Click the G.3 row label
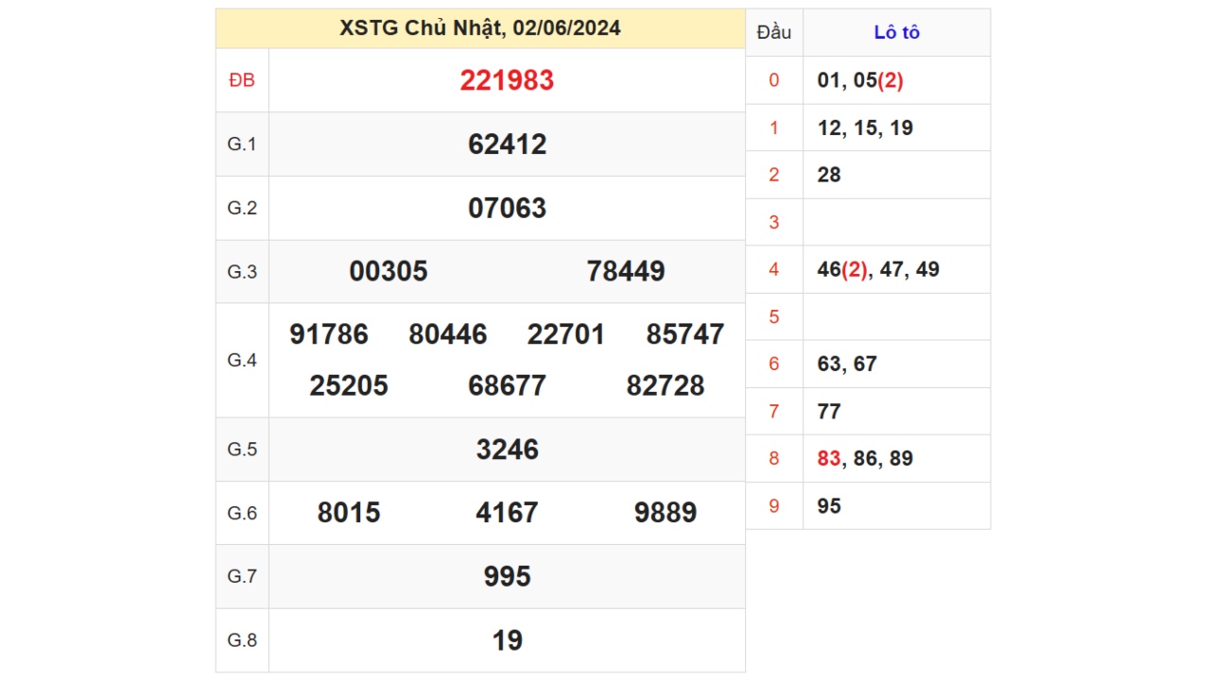The image size is (1210, 680). tap(242, 272)
